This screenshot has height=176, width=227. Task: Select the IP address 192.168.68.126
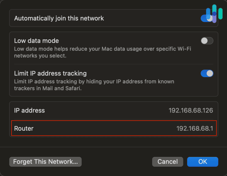(x=191, y=110)
